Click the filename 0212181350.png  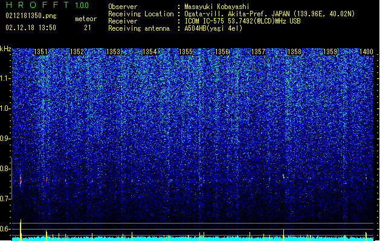click(x=31, y=16)
